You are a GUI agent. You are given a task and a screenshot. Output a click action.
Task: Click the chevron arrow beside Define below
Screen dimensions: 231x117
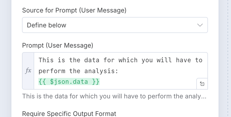[200, 25]
